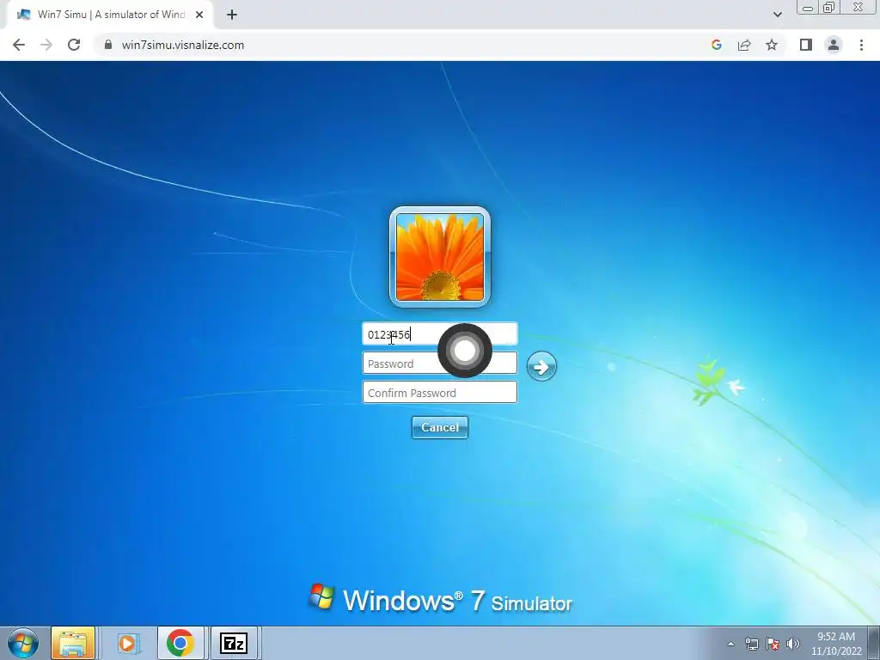
Task: Open Chrome three-dot menu
Action: (861, 45)
